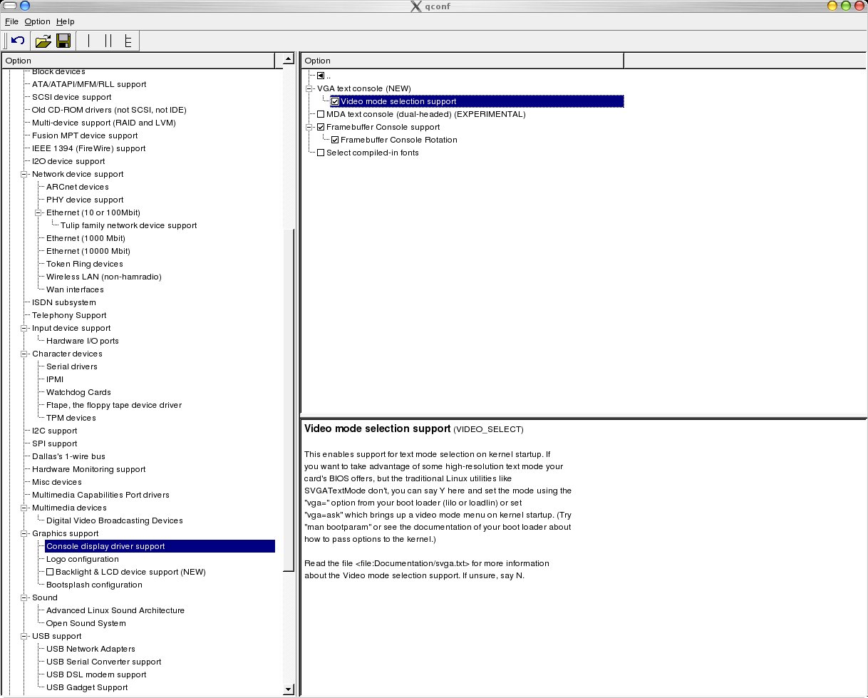Open a config with the Load icon
This screenshot has height=698, width=868.
43,41
